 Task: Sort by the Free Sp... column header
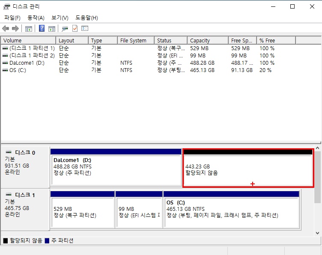242,40
